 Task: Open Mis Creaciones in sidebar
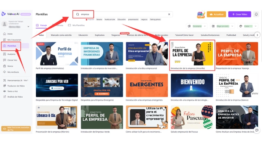[x=14, y=40]
